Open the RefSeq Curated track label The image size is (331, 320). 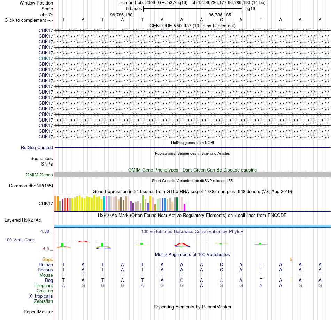pyautogui.click(x=37, y=147)
